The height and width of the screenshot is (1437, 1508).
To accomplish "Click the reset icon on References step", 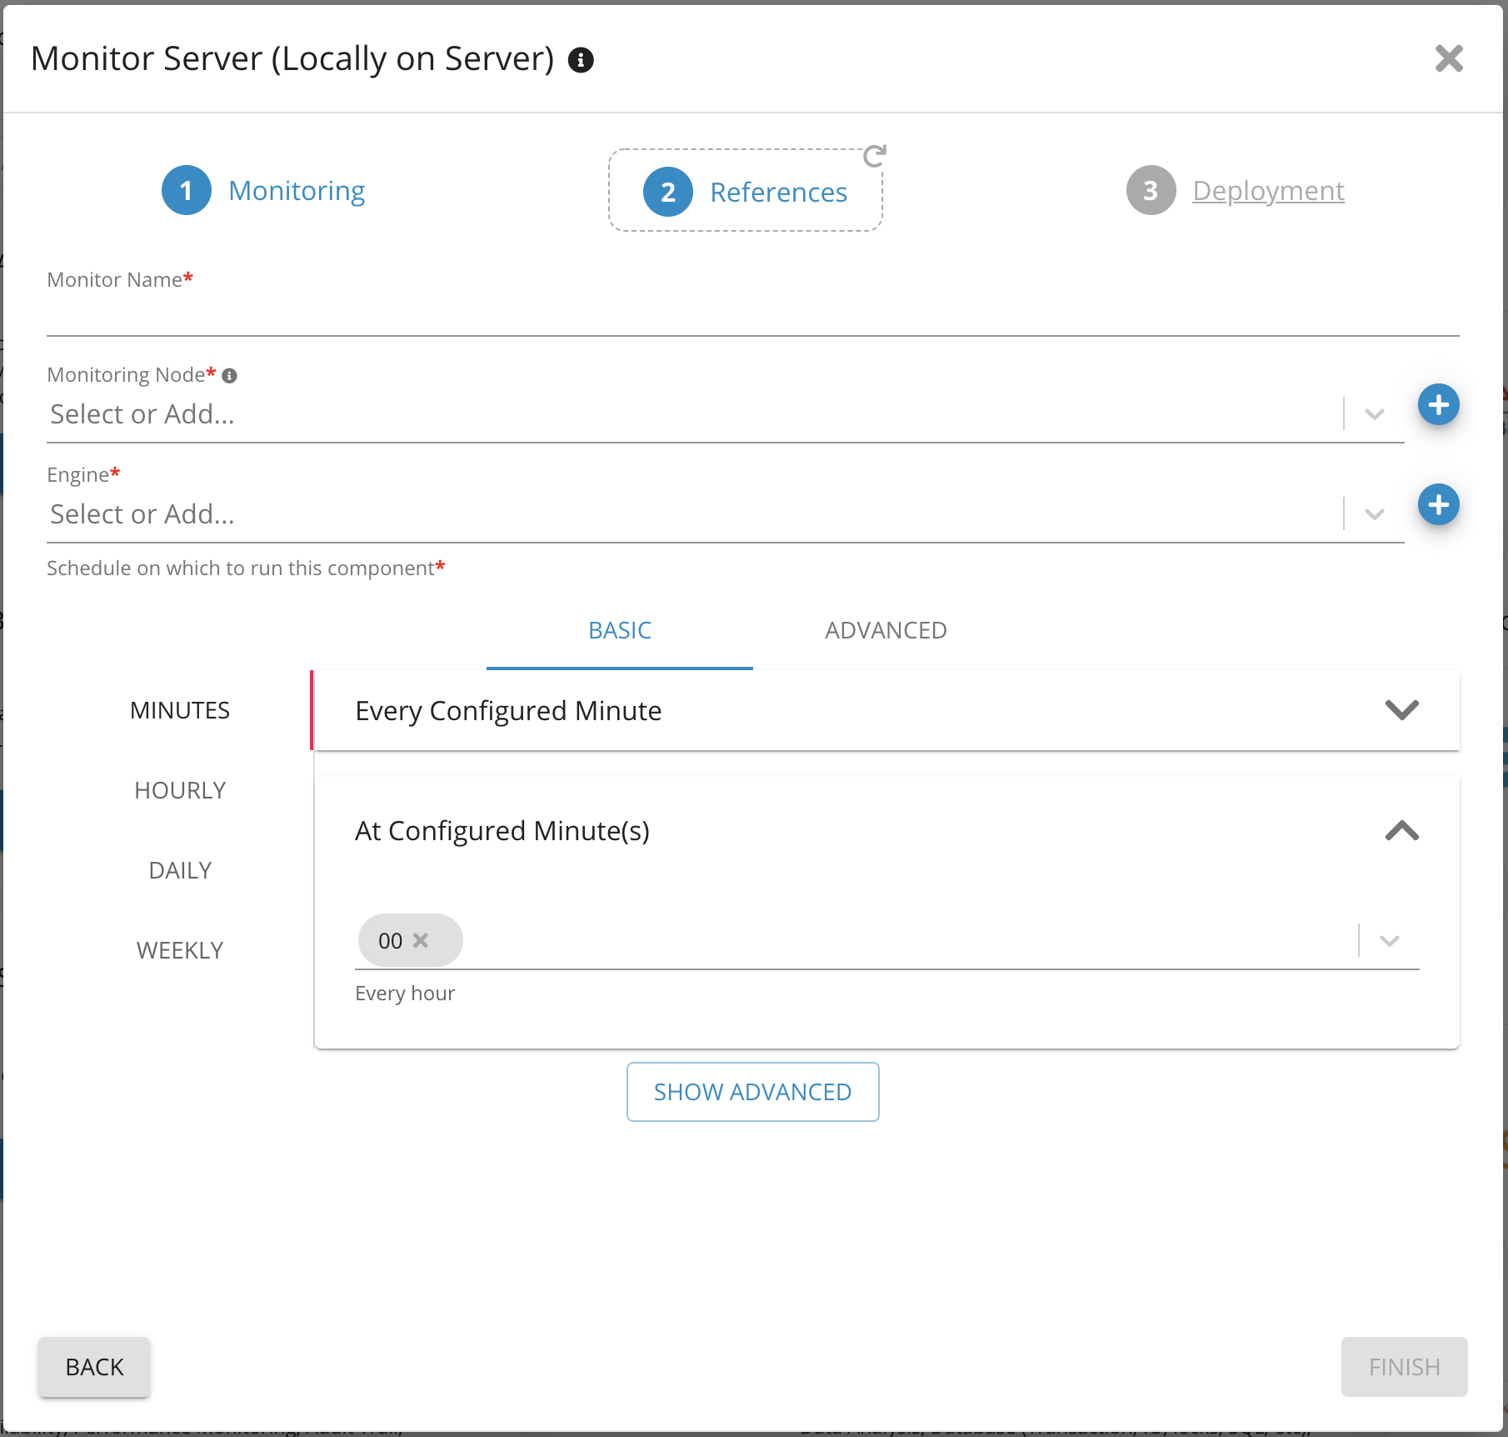I will 874,156.
